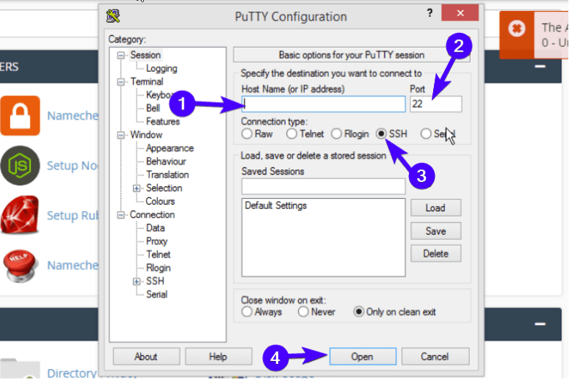Click the About button
This screenshot has width=569, height=380.
[146, 357]
